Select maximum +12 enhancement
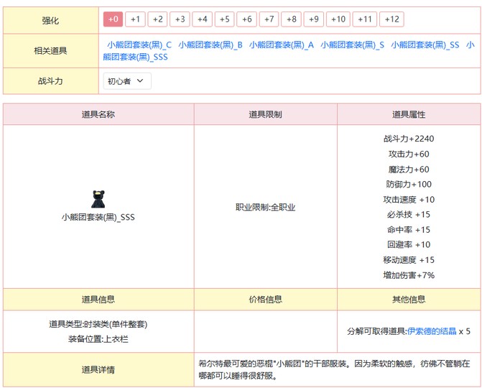 point(391,19)
